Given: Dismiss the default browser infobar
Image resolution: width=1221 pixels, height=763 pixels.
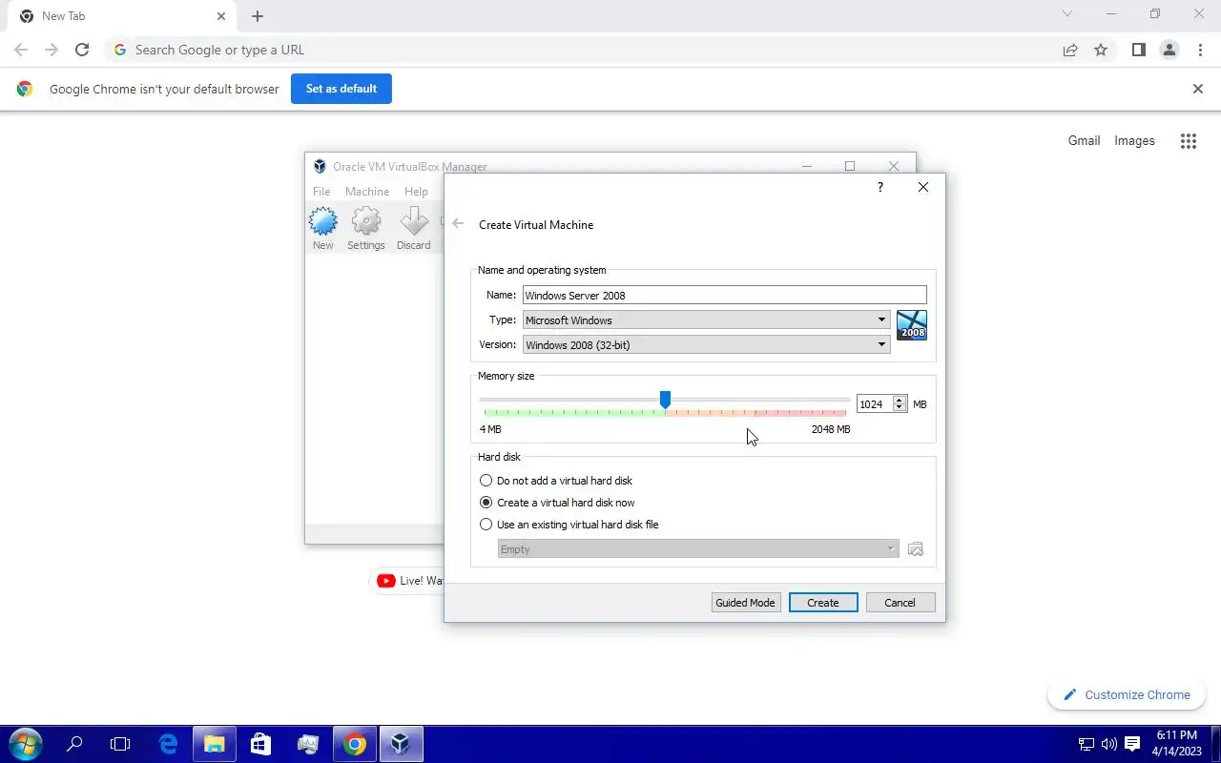Looking at the screenshot, I should [x=1198, y=89].
